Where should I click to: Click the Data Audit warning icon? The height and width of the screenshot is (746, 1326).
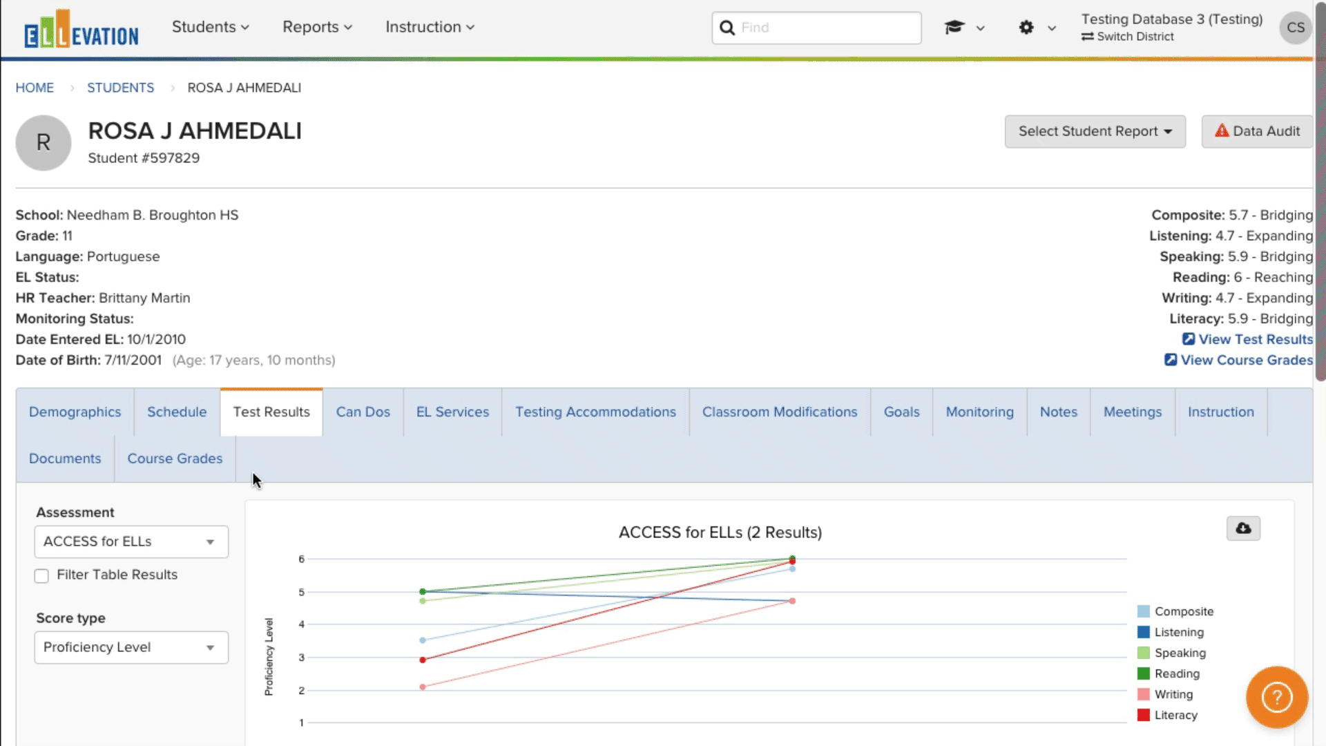click(x=1222, y=131)
